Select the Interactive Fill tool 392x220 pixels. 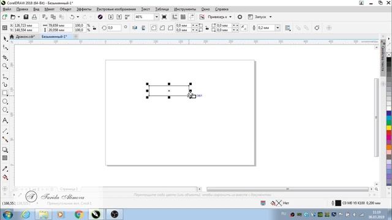[x=5, y=177]
